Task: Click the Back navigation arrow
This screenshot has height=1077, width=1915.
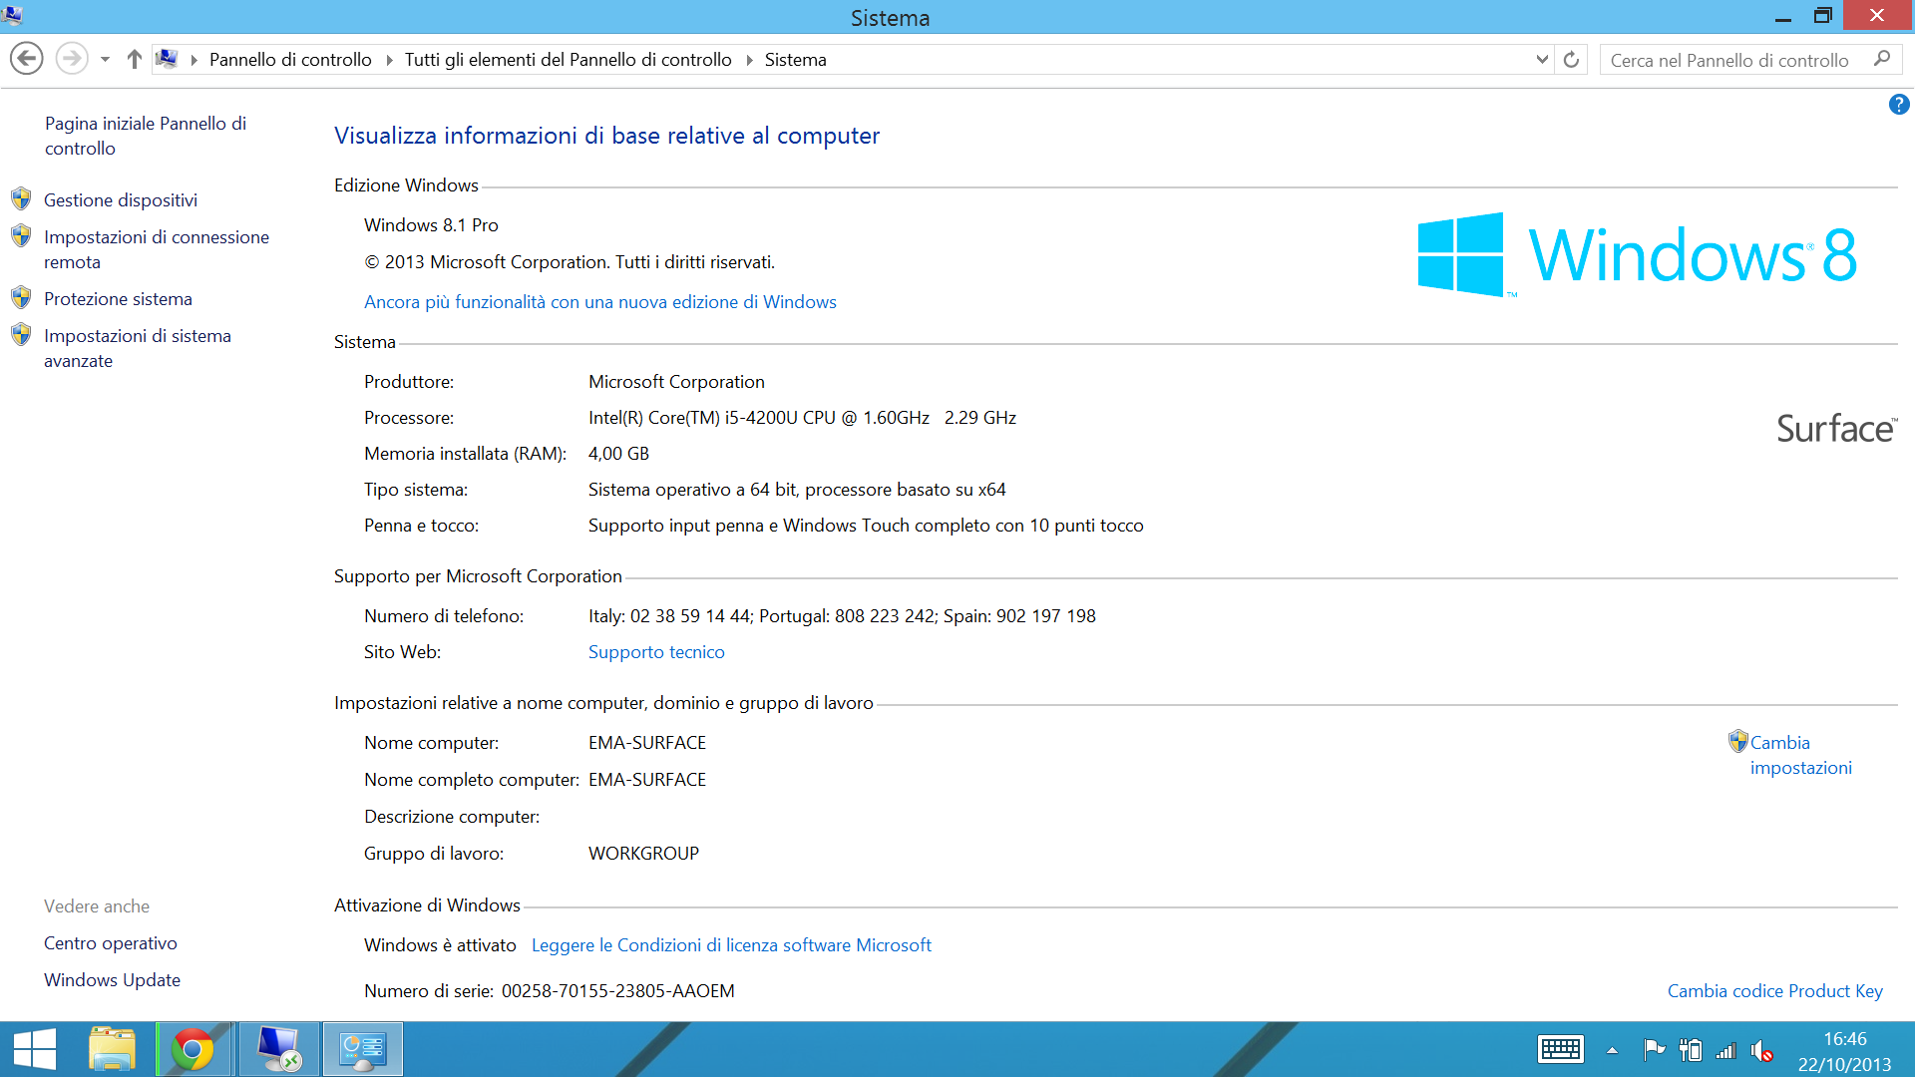Action: click(27, 59)
